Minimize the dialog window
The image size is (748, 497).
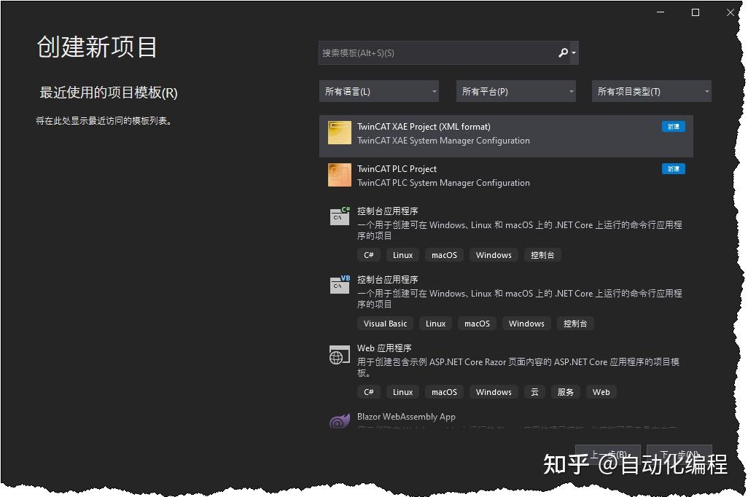tap(661, 12)
